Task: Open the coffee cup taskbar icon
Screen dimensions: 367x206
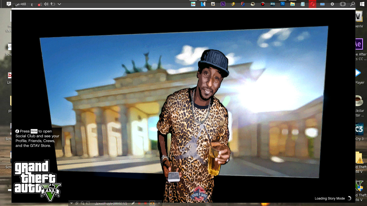Action: [x=253, y=4]
